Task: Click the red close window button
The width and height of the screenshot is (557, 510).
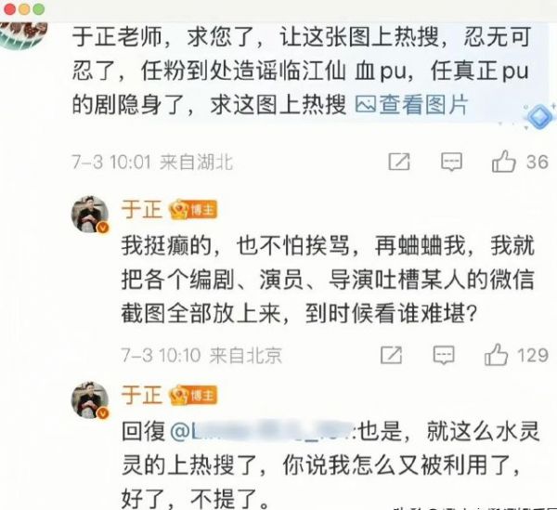Action: coord(9,9)
